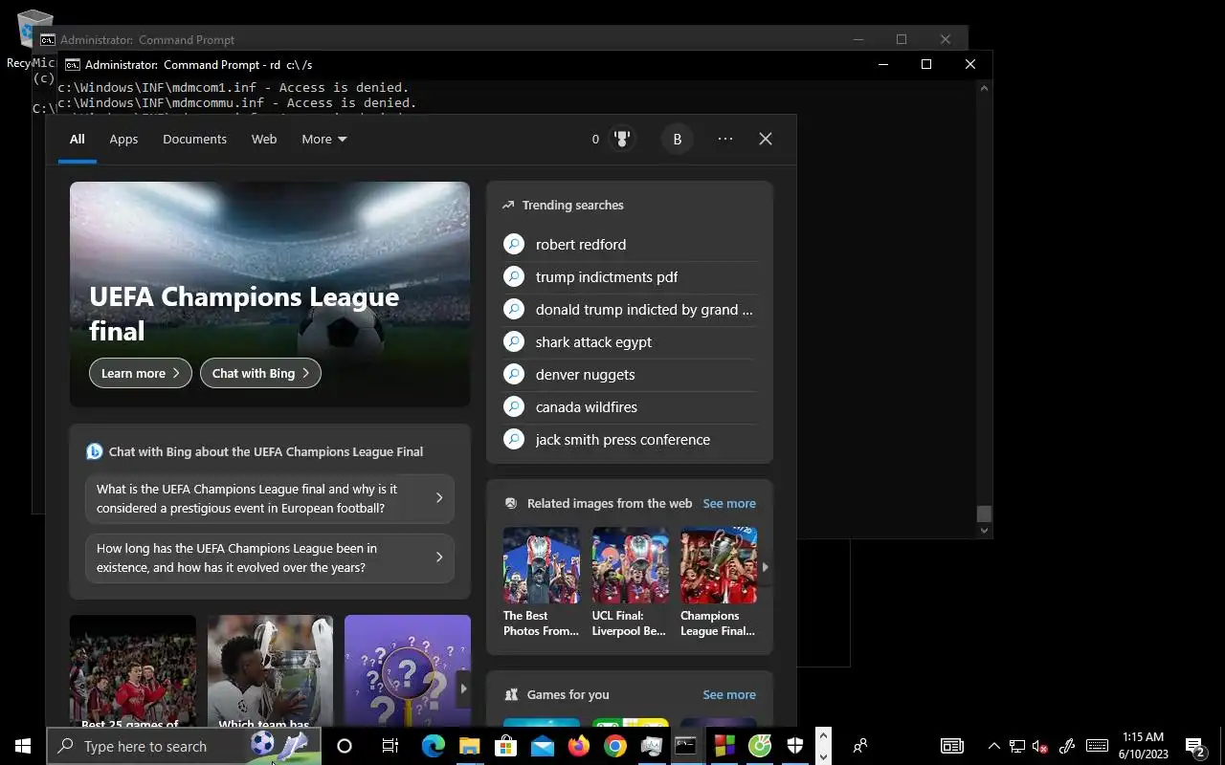Open the Which team has news card

pos(271,671)
